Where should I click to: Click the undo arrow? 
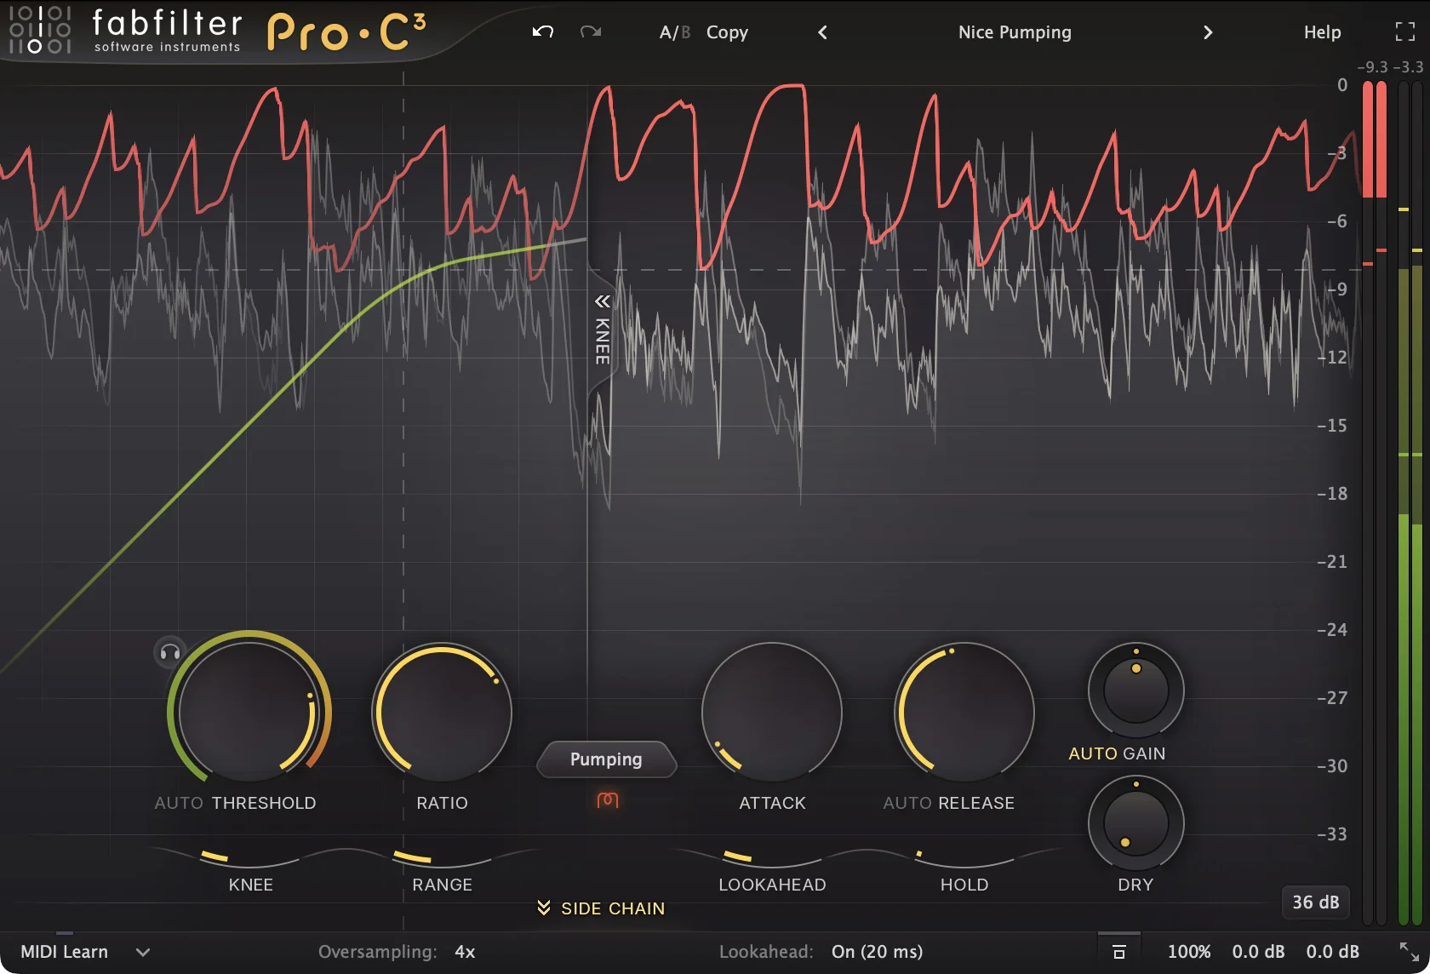tap(542, 32)
